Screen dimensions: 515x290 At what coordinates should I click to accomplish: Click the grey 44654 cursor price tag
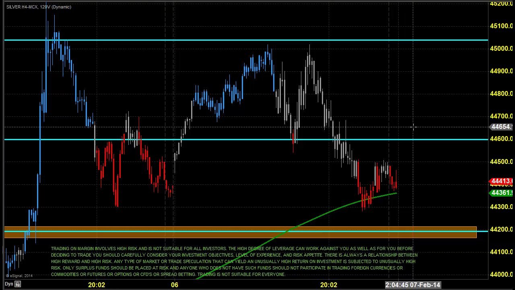pyautogui.click(x=501, y=127)
